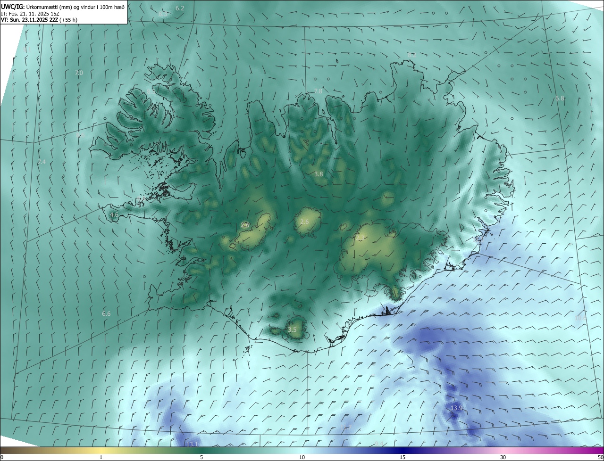Click the 7.8 value label off the north coast

[318, 91]
